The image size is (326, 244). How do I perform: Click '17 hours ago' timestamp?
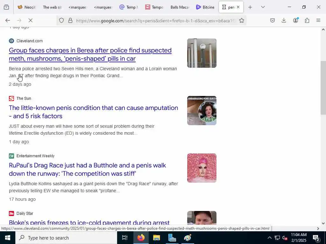click(22, 199)
